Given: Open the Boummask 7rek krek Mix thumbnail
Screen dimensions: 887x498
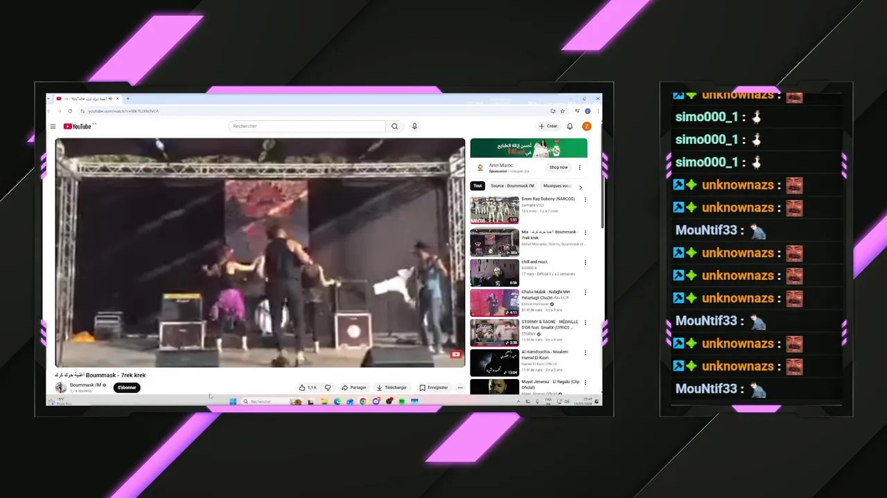Looking at the screenshot, I should click(494, 243).
